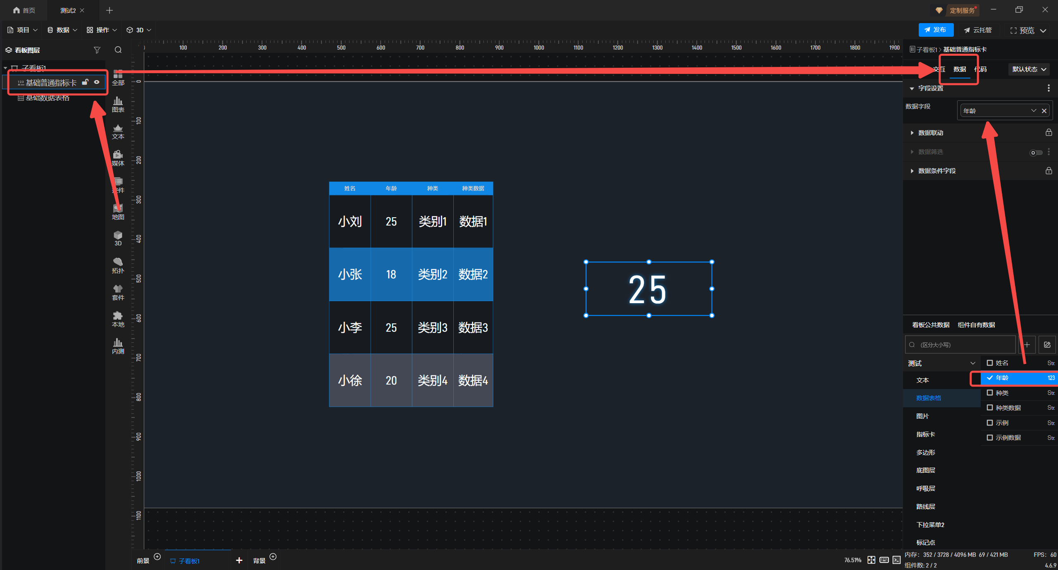The image size is (1058, 570).
Task: Hide 基础普通指标卡 layer with eye icon
Action: pos(97,82)
